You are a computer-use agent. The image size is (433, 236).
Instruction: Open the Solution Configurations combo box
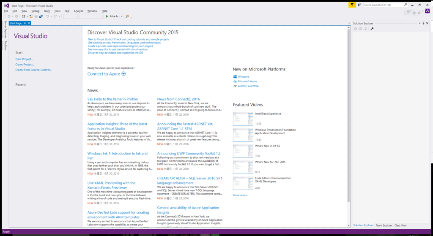tap(71, 16)
